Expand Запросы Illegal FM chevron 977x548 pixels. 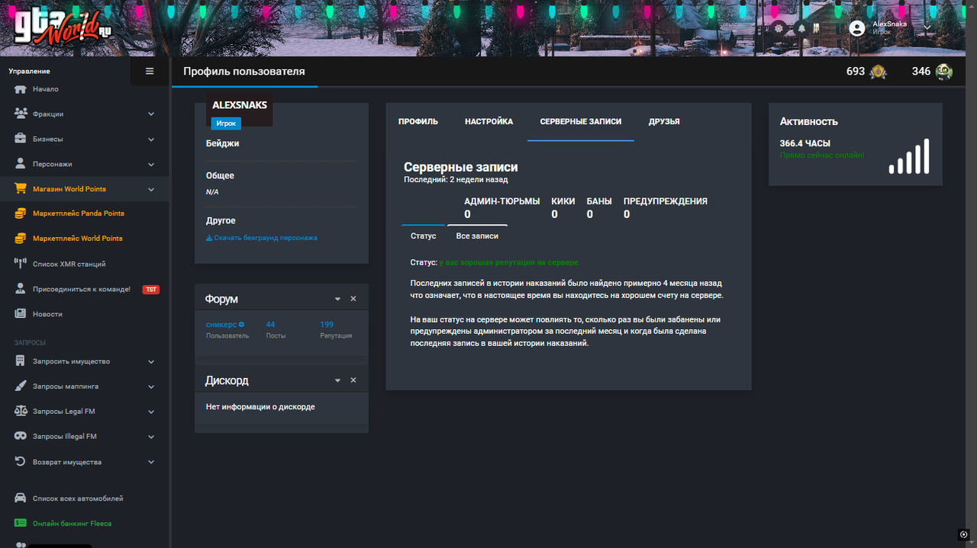point(151,437)
